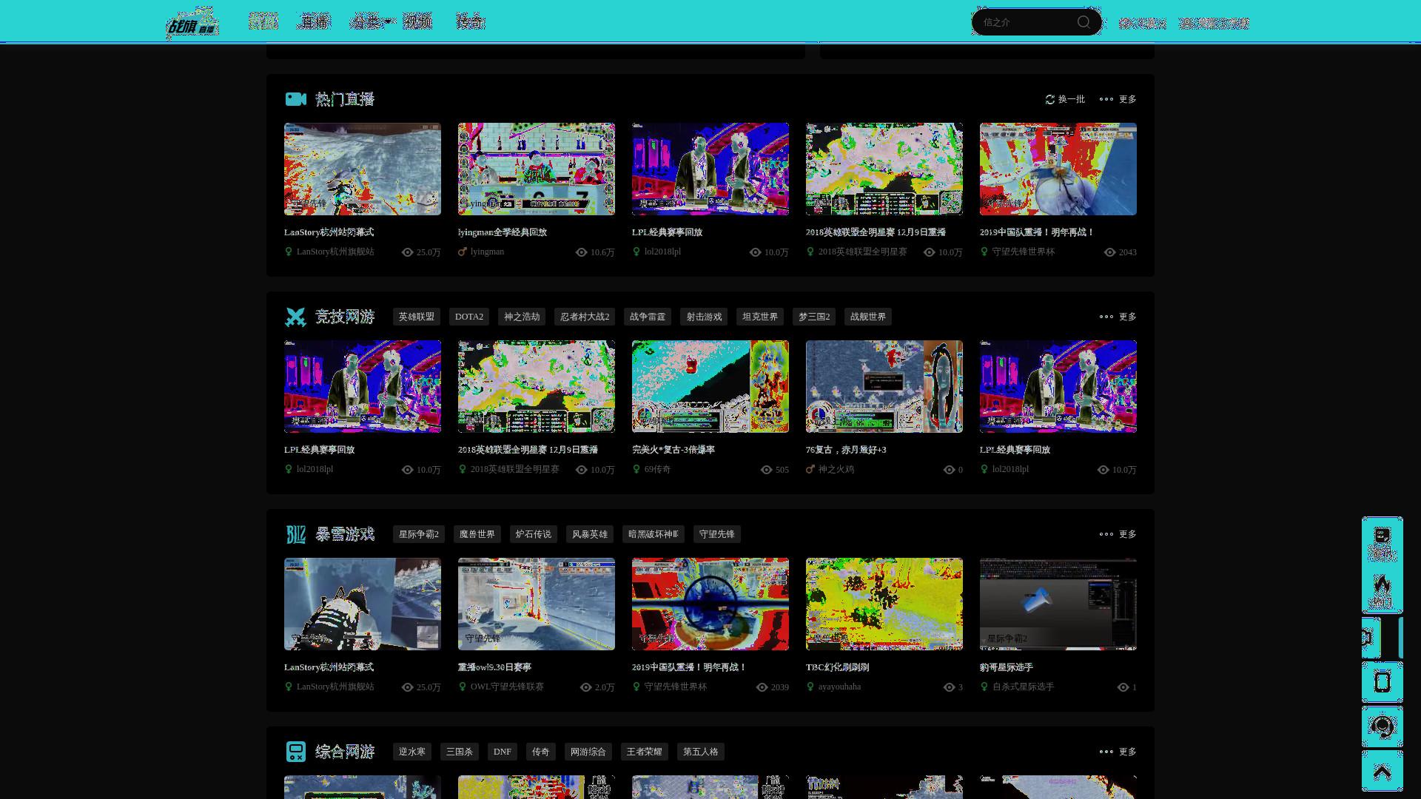
Task: Open the 视频 nav item
Action: (x=417, y=21)
